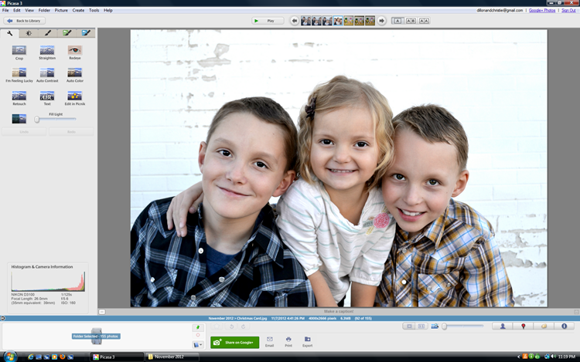Select the fifth filmstrip thumbnail
Viewport: 580px width, 362px height.
tap(349, 21)
